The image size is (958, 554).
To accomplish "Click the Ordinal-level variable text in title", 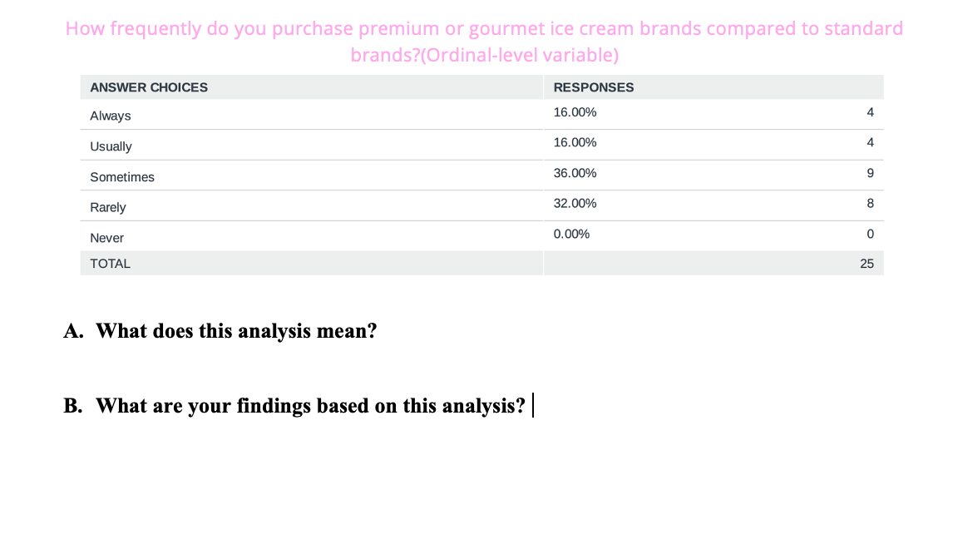I will coord(522,56).
